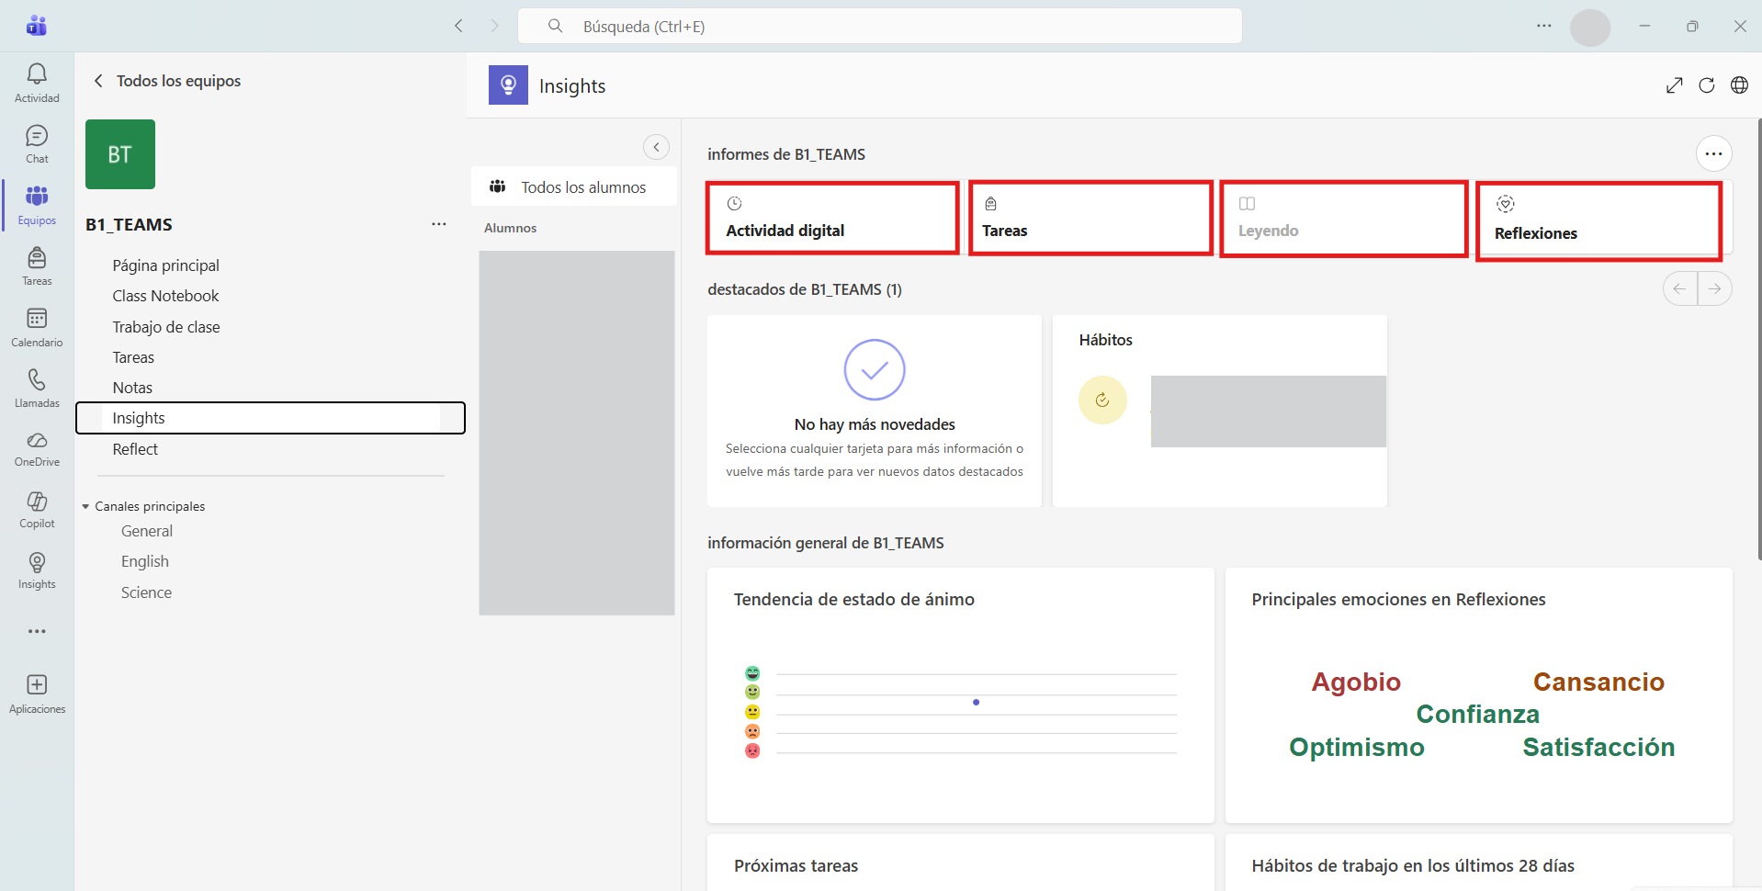Collapse Canales principales section
The width and height of the screenshot is (1762, 891).
[85, 507]
